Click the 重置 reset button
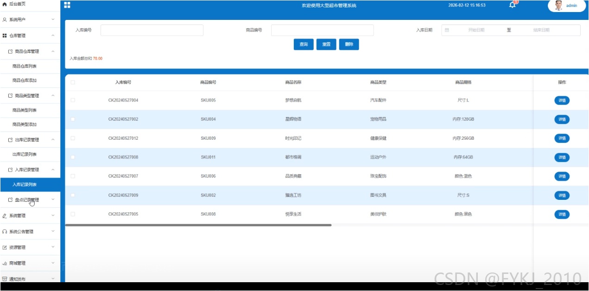This screenshot has width=589, height=291. (x=326, y=44)
